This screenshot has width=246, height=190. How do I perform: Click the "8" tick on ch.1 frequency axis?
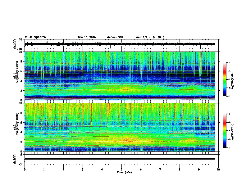coord(22,61)
